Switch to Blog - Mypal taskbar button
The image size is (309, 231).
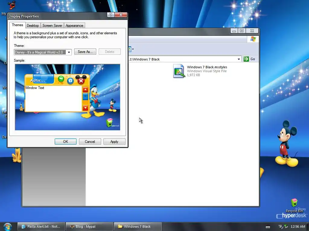90,226
